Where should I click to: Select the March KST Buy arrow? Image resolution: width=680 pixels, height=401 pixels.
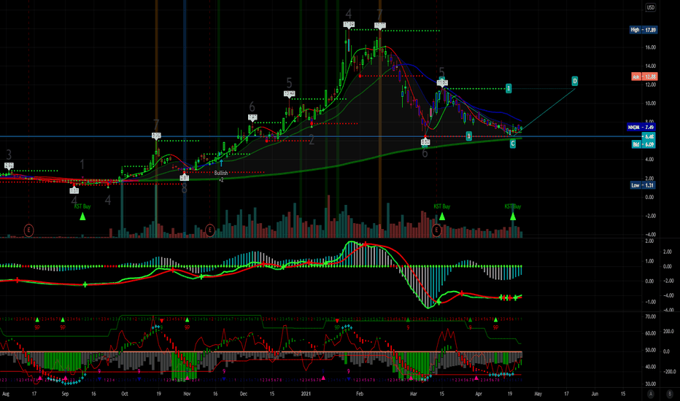pyautogui.click(x=442, y=216)
